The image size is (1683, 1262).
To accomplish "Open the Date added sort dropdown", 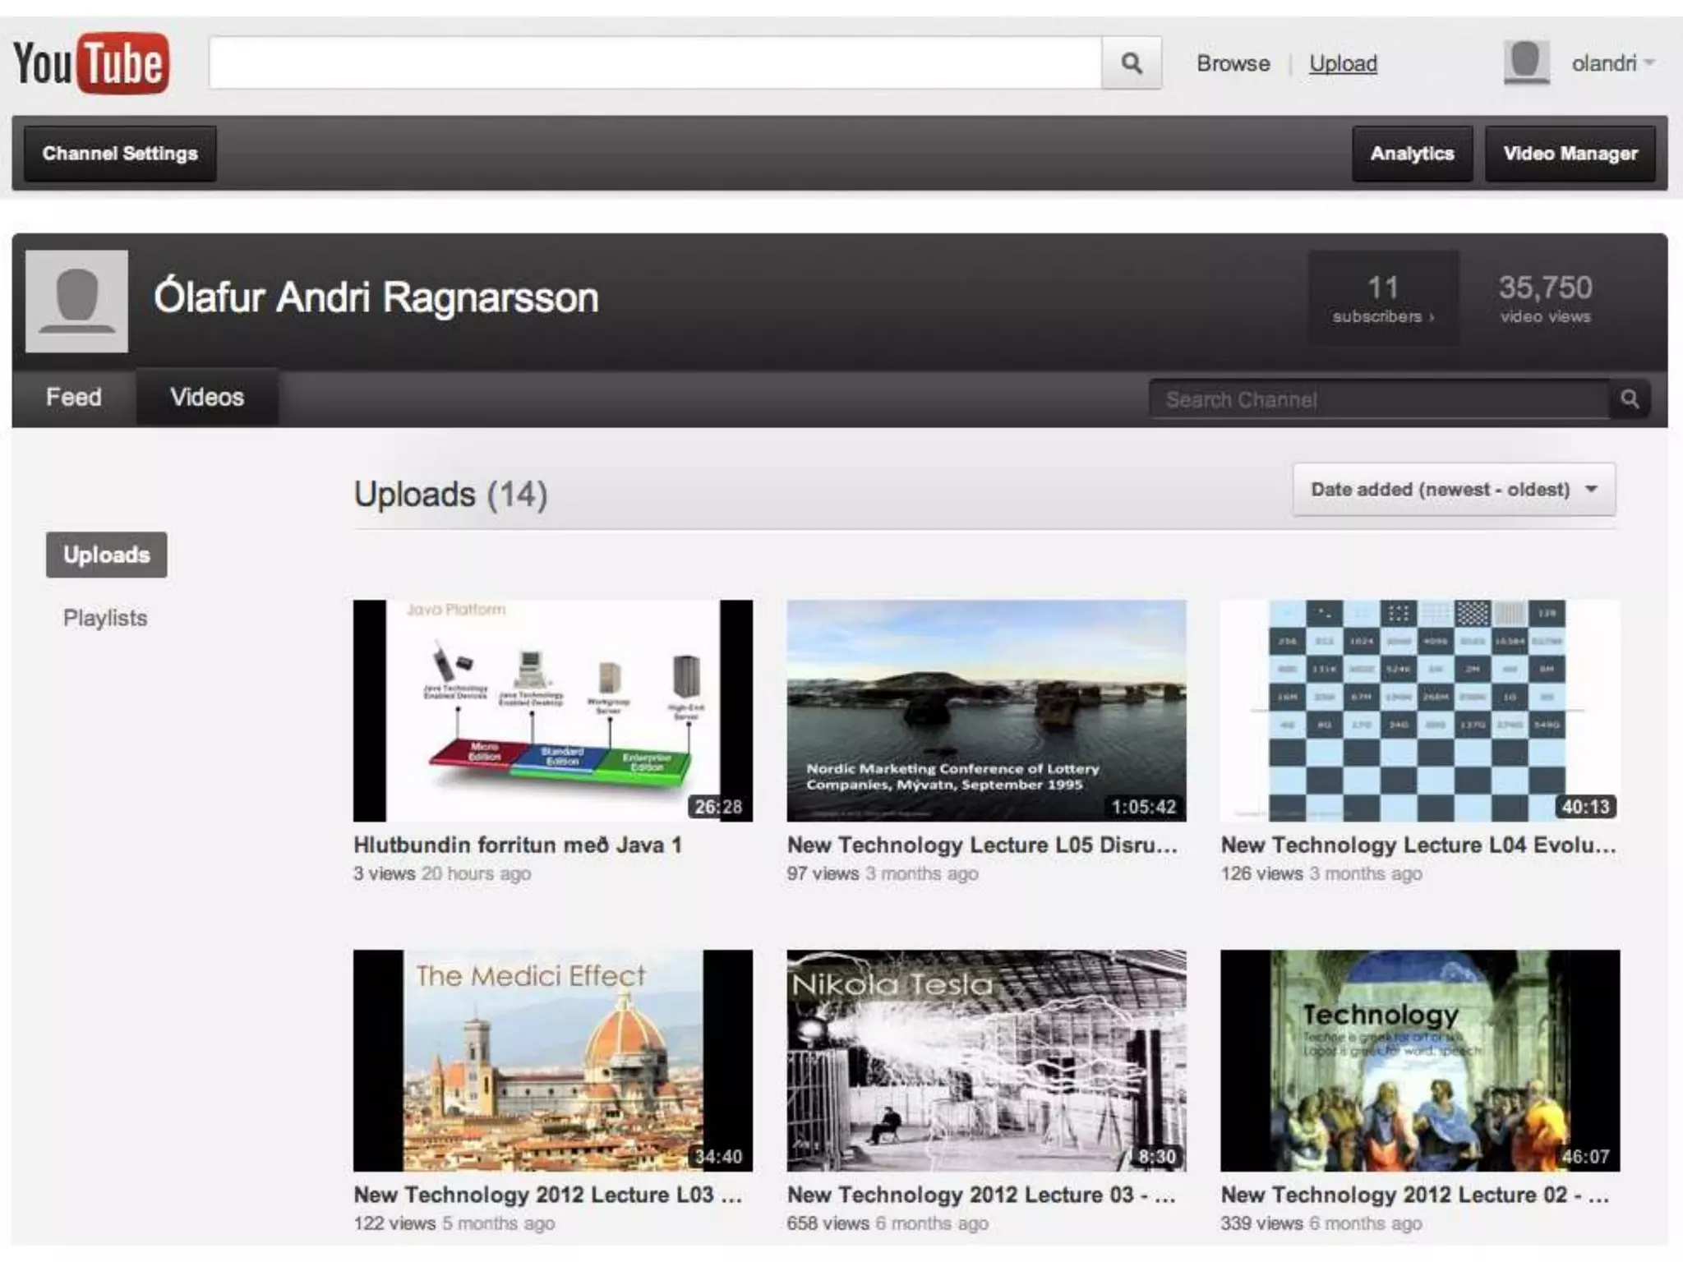I will [x=1453, y=490].
